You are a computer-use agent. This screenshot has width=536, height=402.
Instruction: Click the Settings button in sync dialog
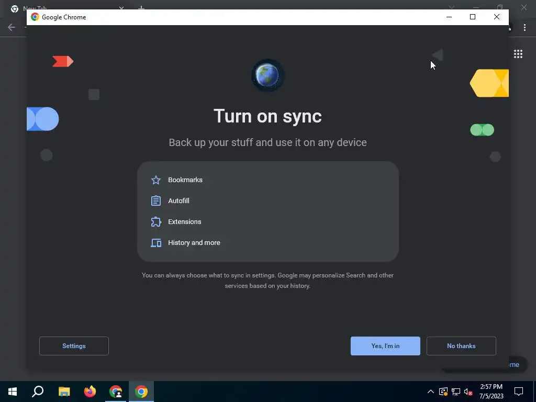click(x=74, y=346)
